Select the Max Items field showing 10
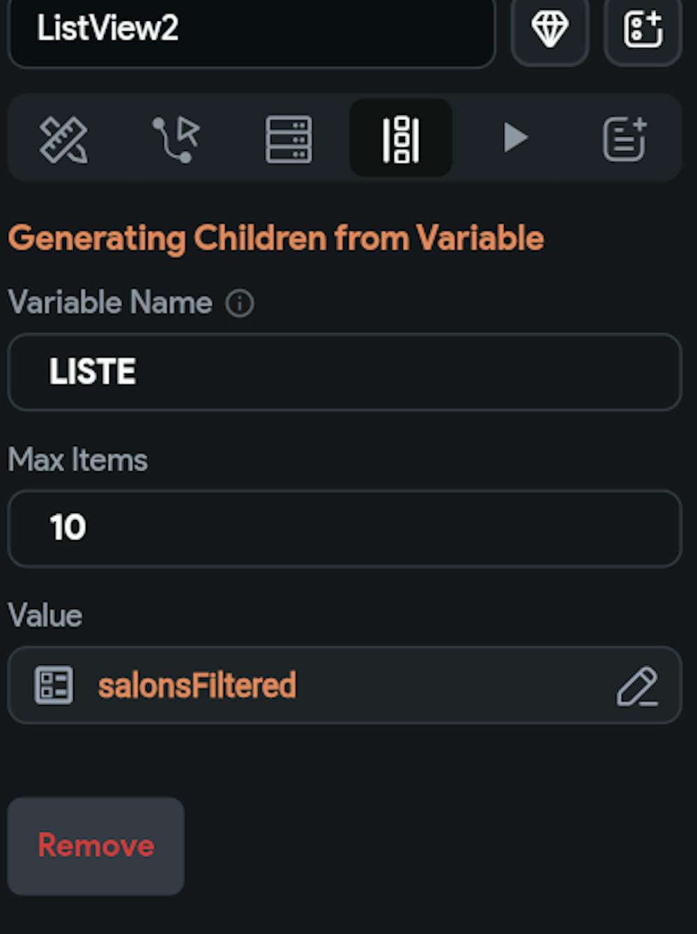Screen dimensions: 697x934 tap(345, 528)
